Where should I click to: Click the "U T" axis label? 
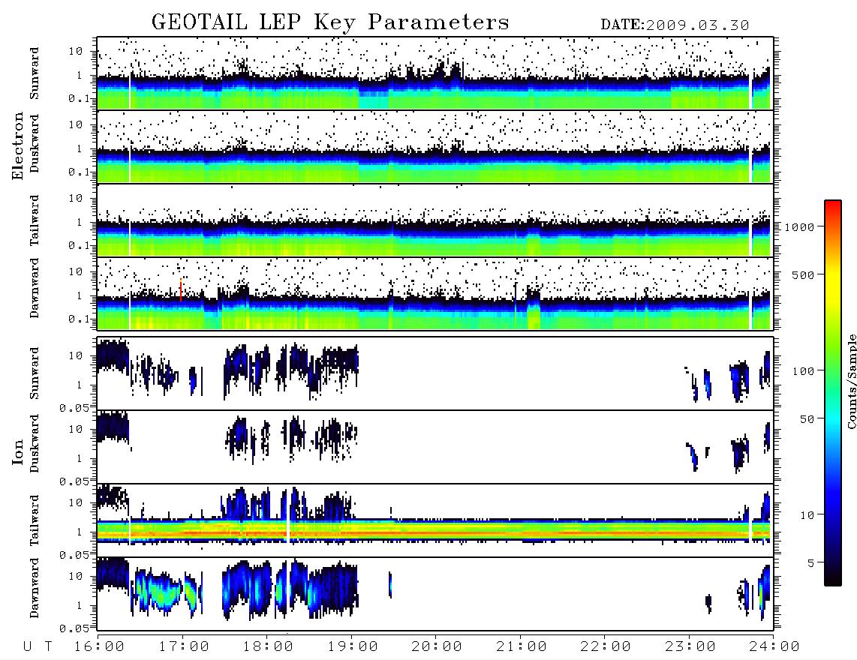tap(38, 646)
